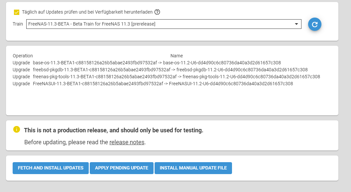The height and width of the screenshot is (192, 351).
Task: Click Apply Pending Update button
Action: click(122, 168)
